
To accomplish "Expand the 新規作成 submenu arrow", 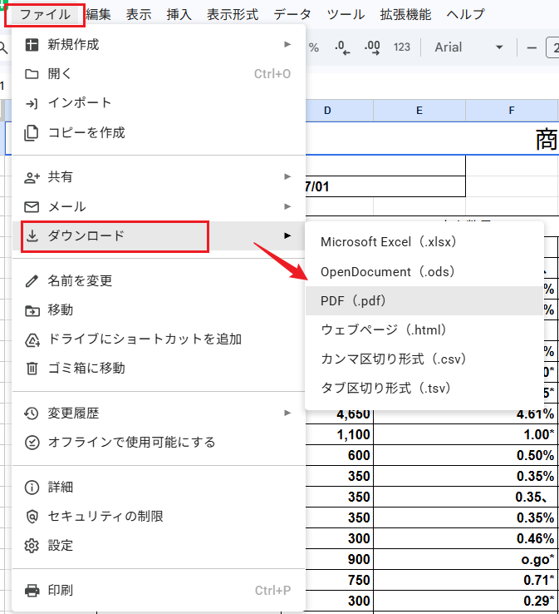I will (287, 44).
